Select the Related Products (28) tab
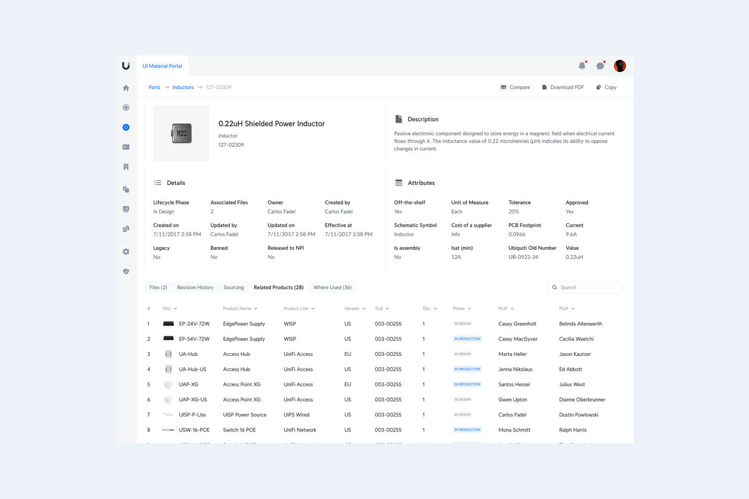This screenshot has height=499, width=749. (279, 287)
